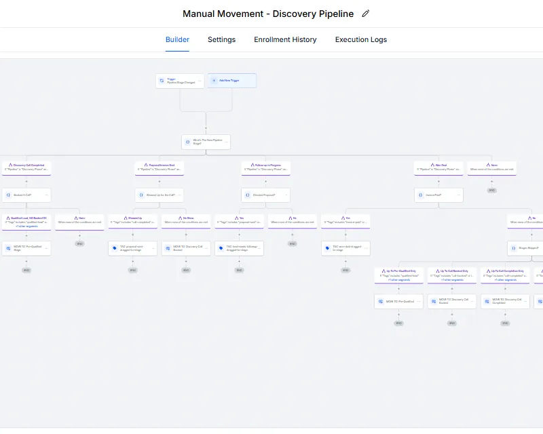Image resolution: width=543 pixels, height=434 pixels.
Task: Select the Showed Up branch
Action: coord(132,221)
